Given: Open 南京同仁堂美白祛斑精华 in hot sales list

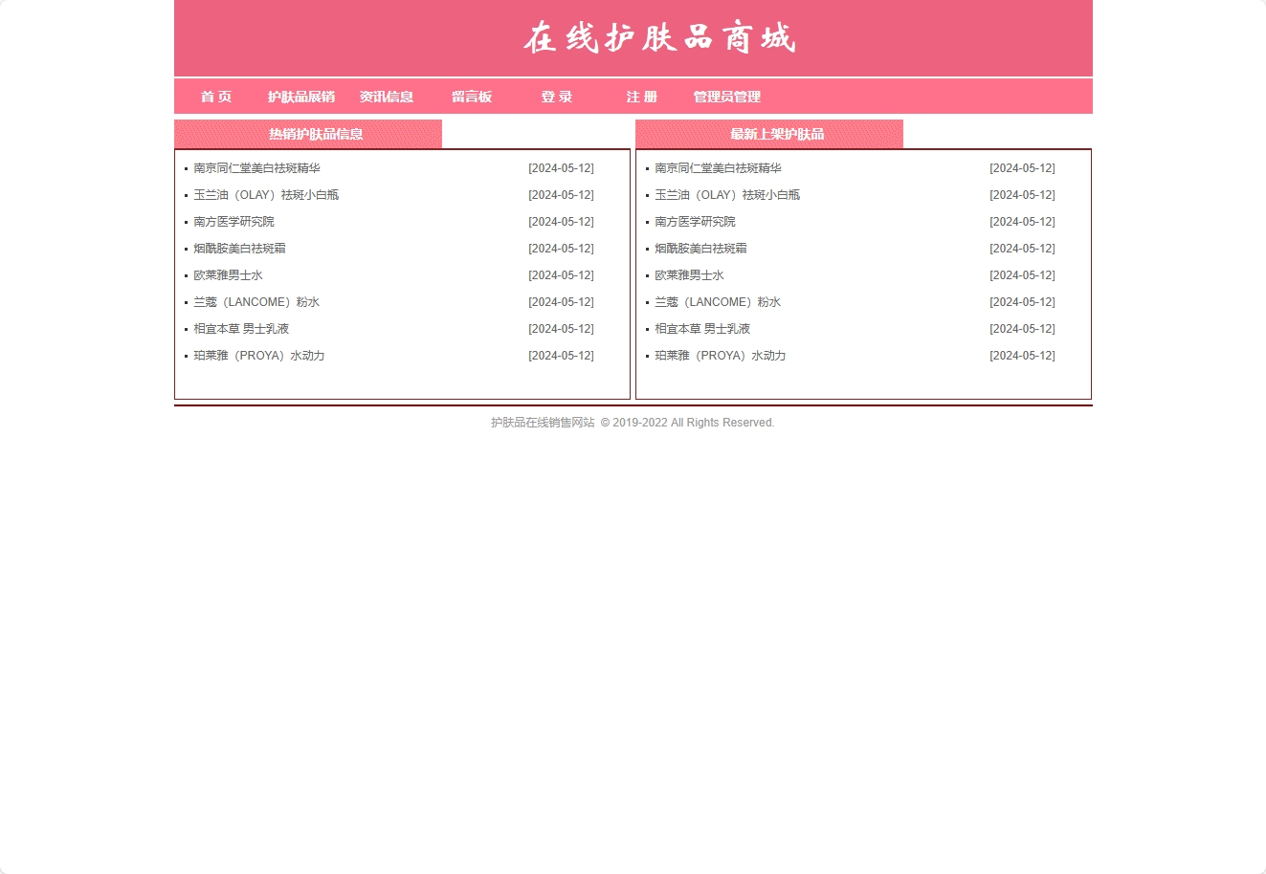Looking at the screenshot, I should pos(255,167).
